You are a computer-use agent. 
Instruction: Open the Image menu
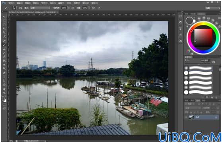[27, 3]
